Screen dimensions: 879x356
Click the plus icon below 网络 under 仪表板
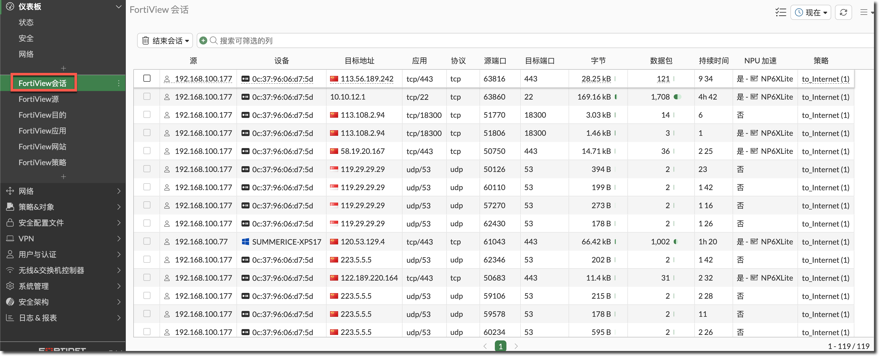(63, 68)
